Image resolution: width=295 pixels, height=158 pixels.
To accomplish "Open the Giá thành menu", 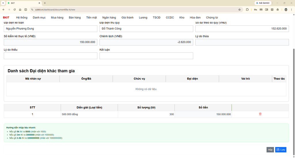I will point(127,18).
